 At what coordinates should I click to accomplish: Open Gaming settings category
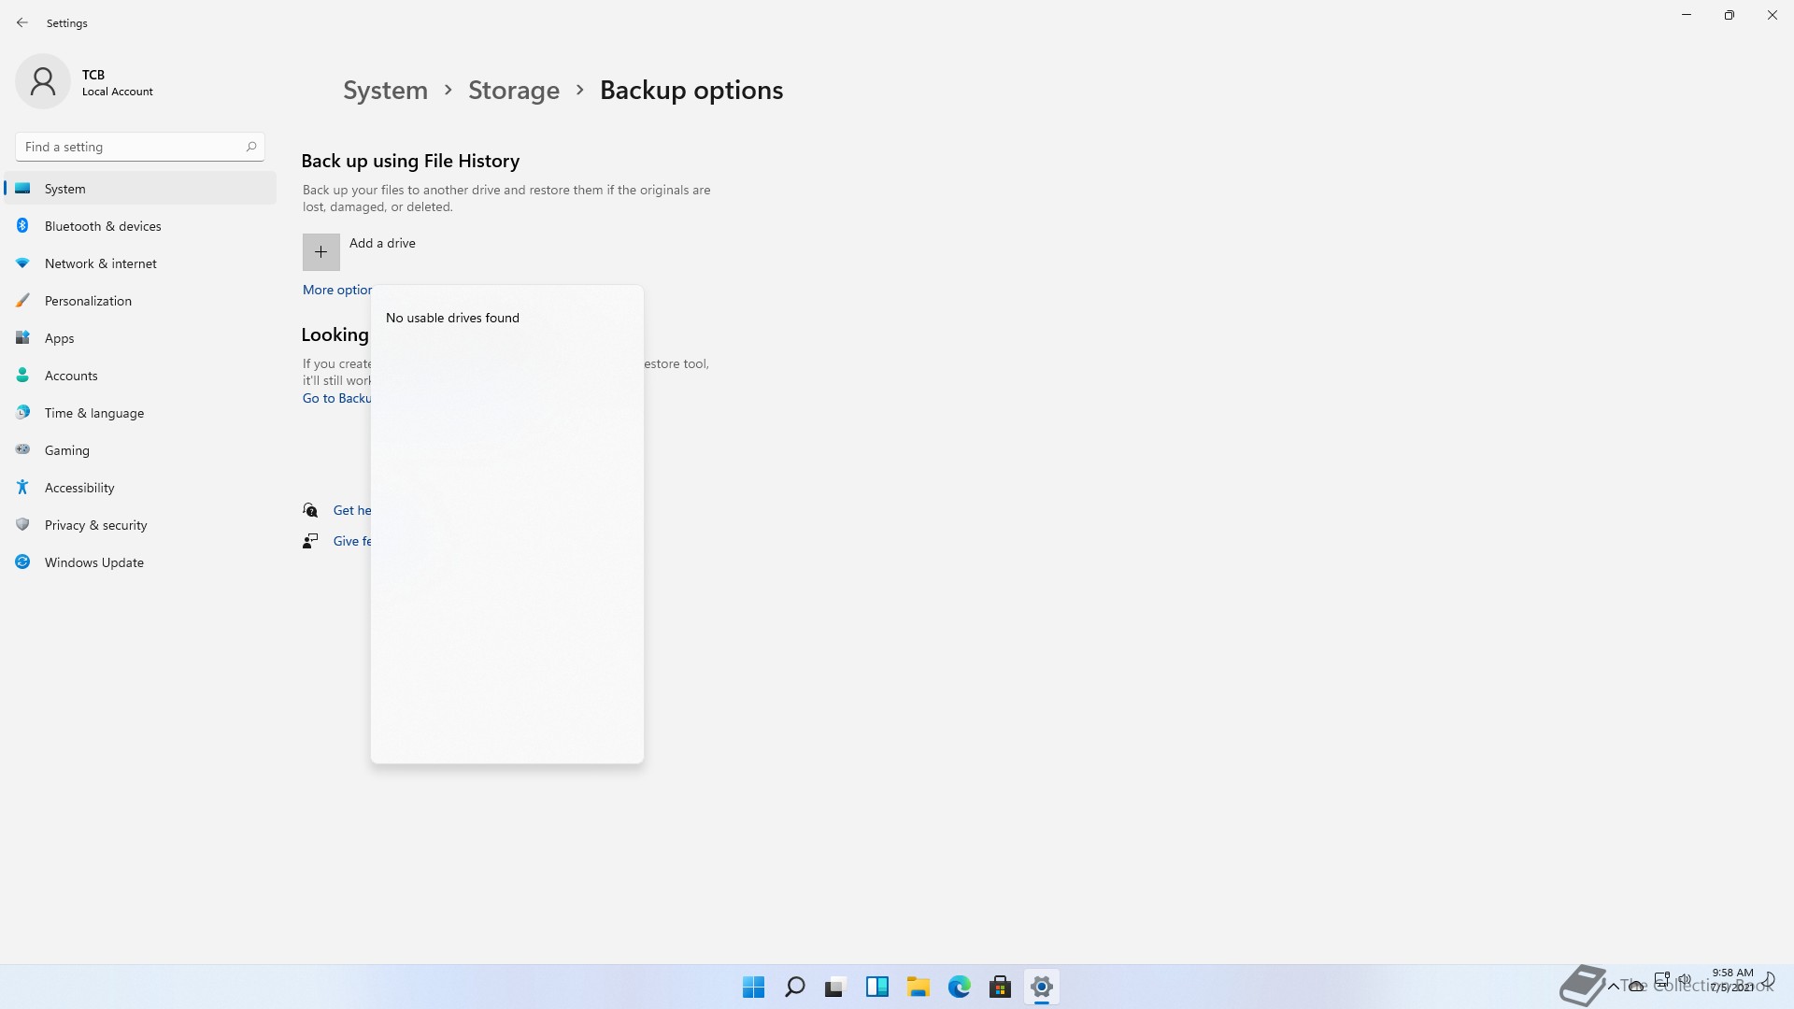tap(140, 450)
